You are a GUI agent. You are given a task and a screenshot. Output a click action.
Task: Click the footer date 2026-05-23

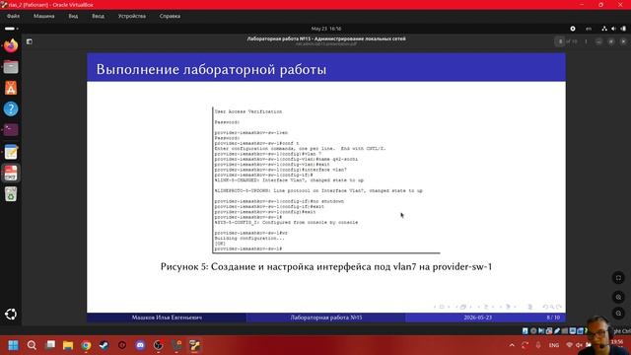pos(477,318)
